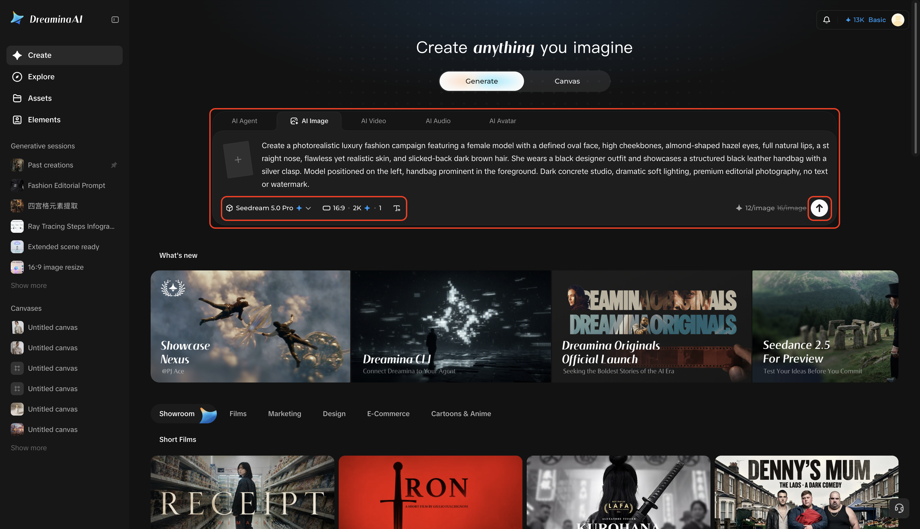
Task: Open the Films showroom category
Action: (x=238, y=414)
